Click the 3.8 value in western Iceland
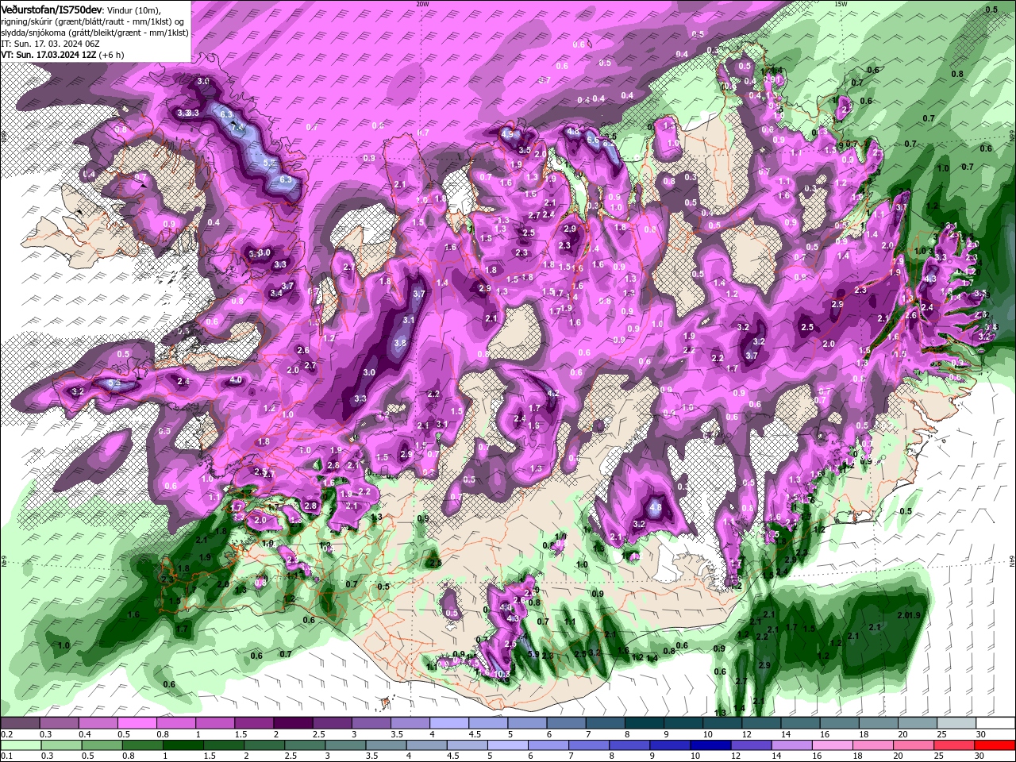This screenshot has height=762, width=1016. 400,344
